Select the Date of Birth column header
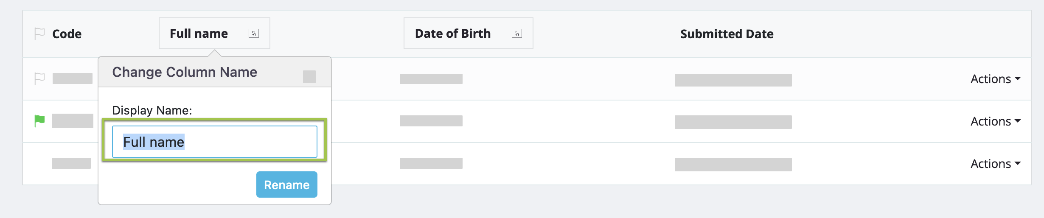Viewport: 1044px width, 218px height. pos(452,34)
